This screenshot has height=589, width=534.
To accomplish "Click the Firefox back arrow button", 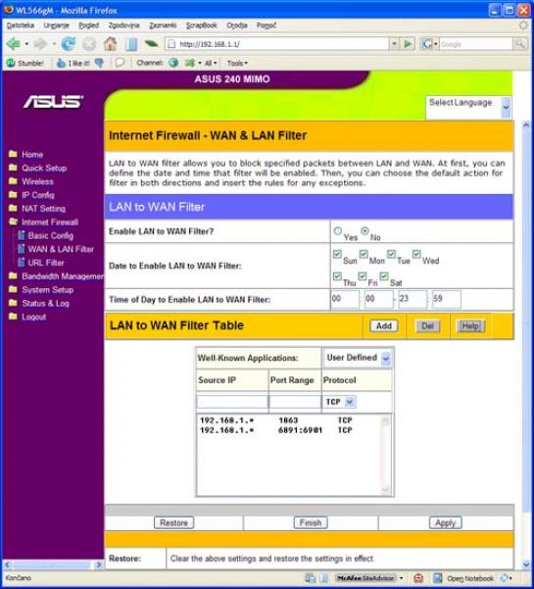I will [14, 44].
